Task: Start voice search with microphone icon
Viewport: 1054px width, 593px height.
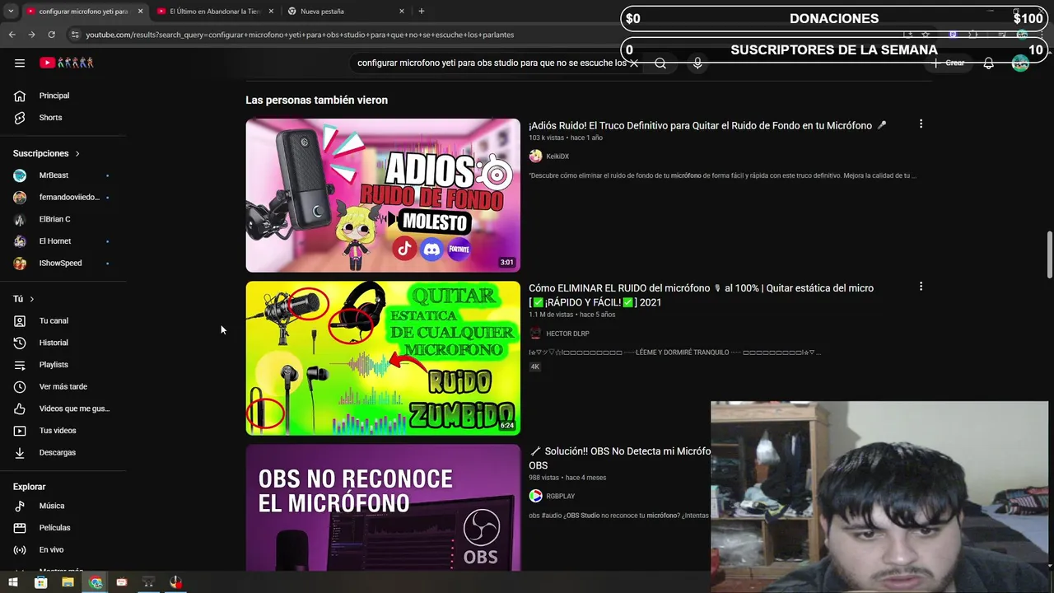Action: point(697,63)
